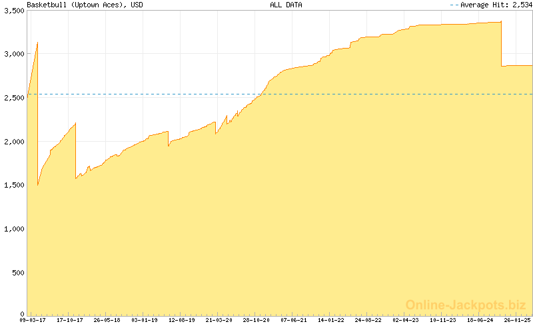
Task: Click the 'ALL DATA' label at top
Action: click(x=286, y=5)
